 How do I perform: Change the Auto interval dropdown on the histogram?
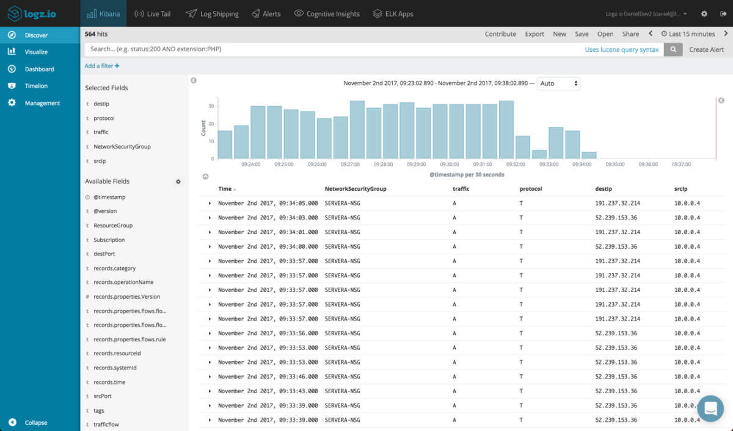point(557,84)
